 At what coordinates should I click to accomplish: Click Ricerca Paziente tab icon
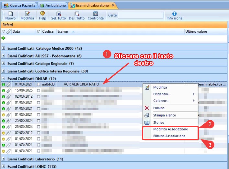(6, 6)
